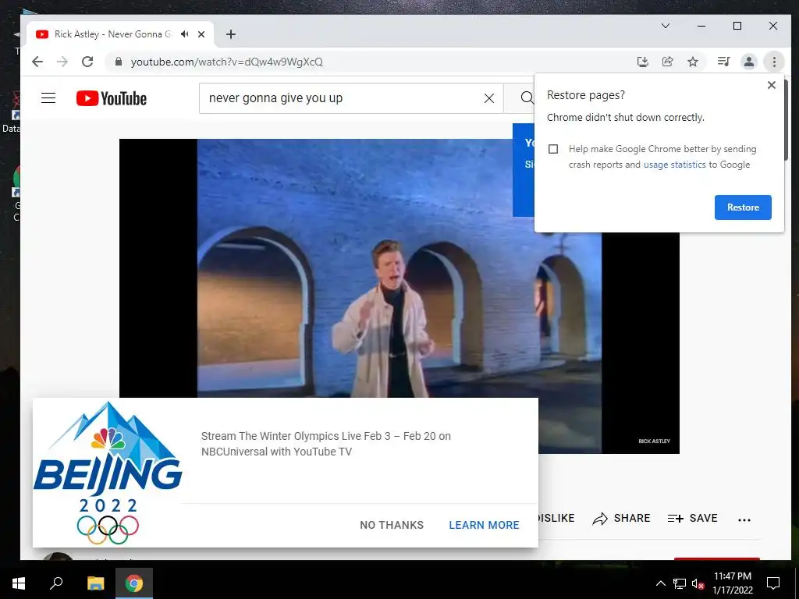
Task: Open the Chrome profile avatar
Action: 748,62
